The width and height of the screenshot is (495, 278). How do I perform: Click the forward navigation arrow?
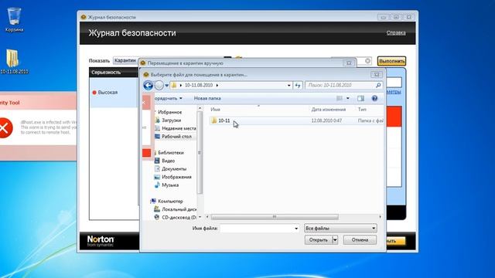(x=159, y=85)
